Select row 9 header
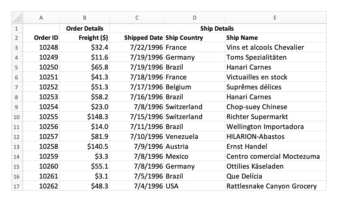338x202 pixels. 16,107
